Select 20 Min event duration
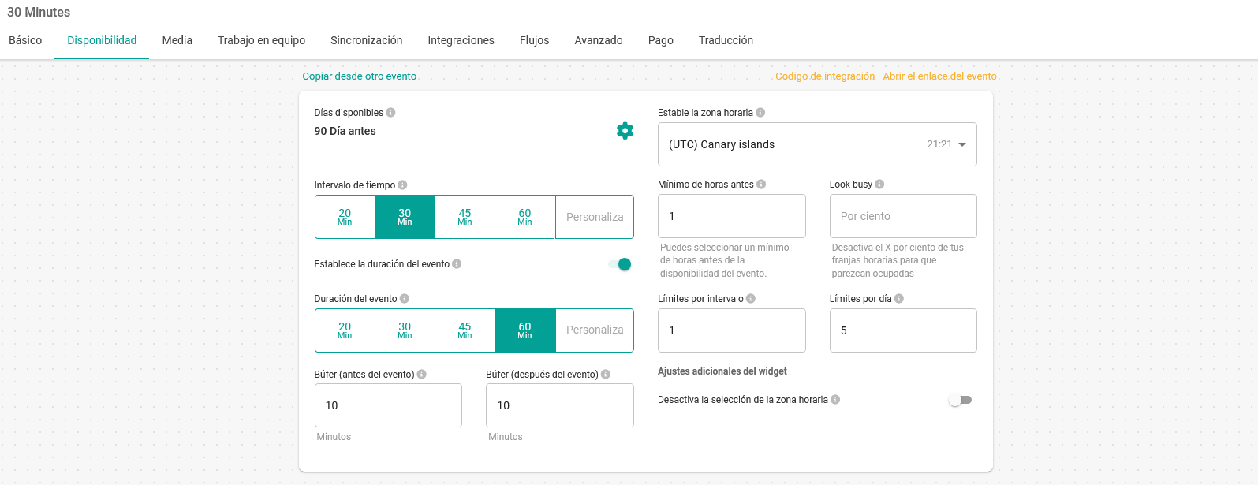Viewport: 1258px width, 485px height. (x=345, y=330)
